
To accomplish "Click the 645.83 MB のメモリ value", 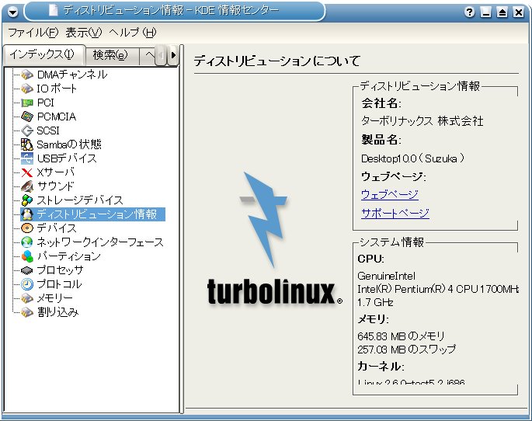I will [401, 336].
